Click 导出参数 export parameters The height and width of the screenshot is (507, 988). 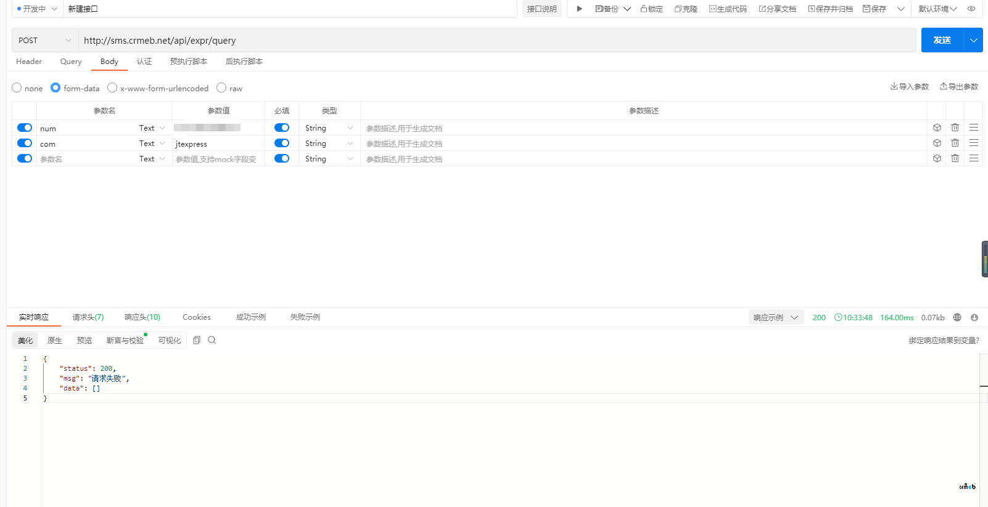pyautogui.click(x=959, y=86)
